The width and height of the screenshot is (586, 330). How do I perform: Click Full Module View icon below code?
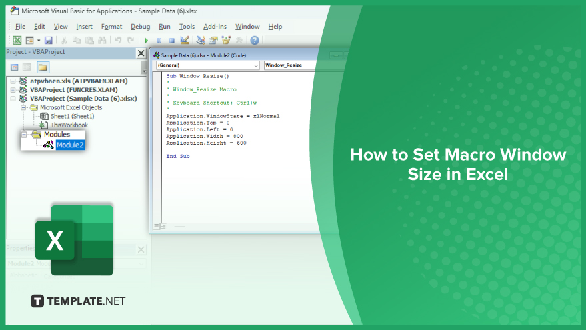click(164, 226)
